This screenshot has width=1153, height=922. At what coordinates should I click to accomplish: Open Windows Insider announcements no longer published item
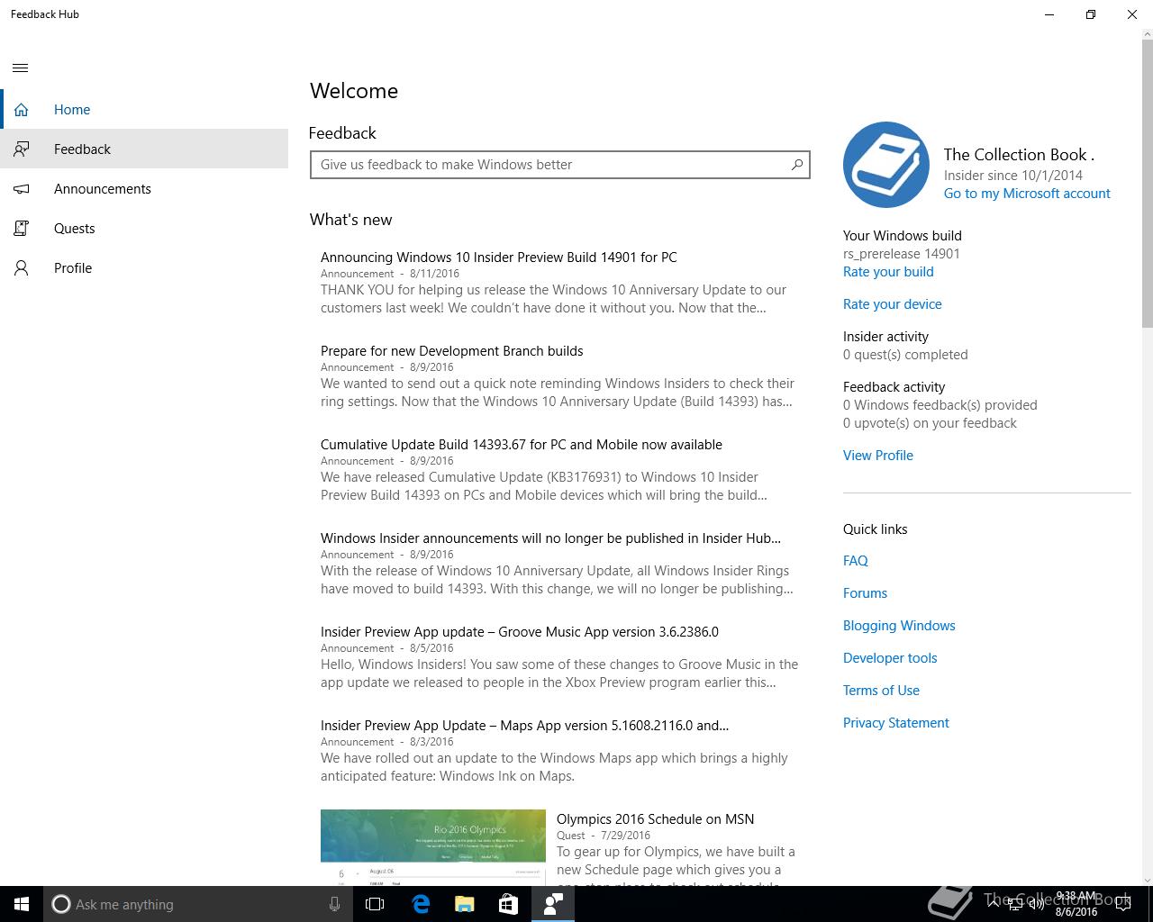point(550,538)
